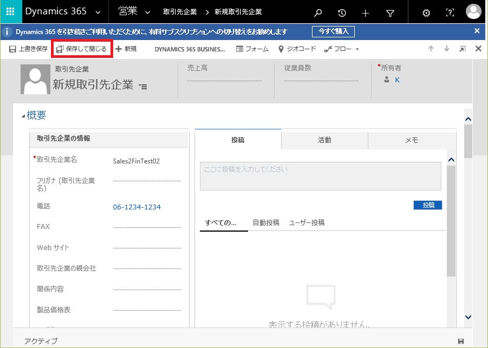This screenshot has width=488, height=348.
Task: Click the posts pane scroll up arrow
Action: click(x=451, y=160)
